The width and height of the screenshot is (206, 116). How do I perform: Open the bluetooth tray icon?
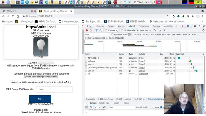point(121,2)
